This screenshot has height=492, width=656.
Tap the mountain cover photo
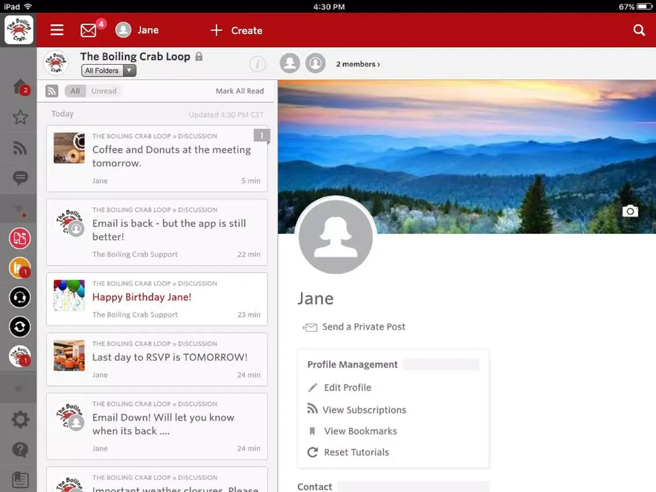pos(467,156)
